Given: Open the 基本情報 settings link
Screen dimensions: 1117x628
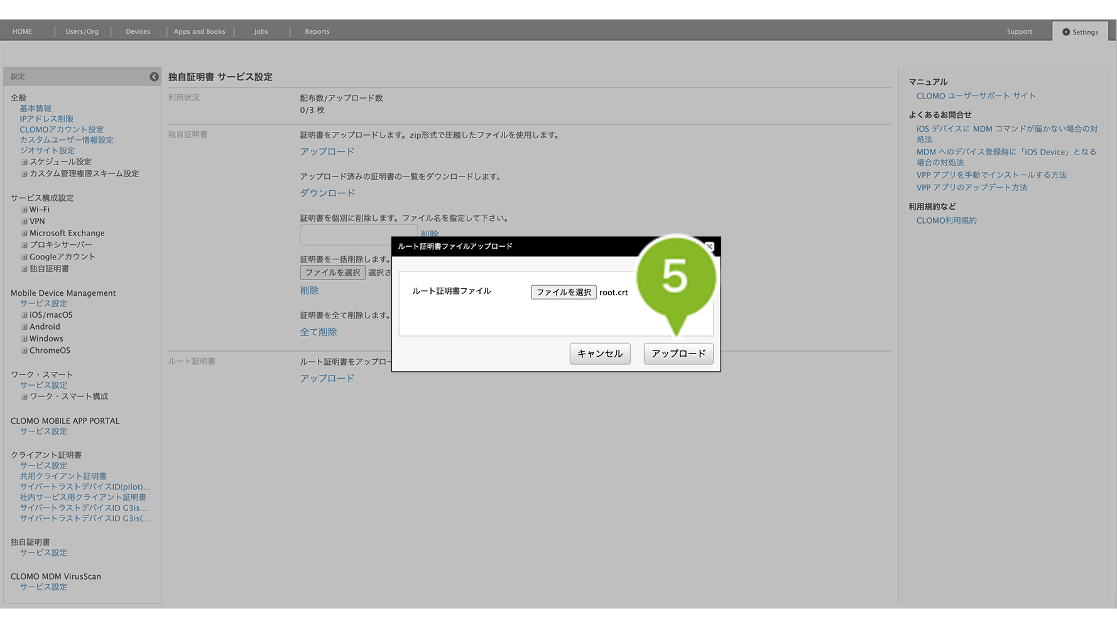Looking at the screenshot, I should coord(35,109).
